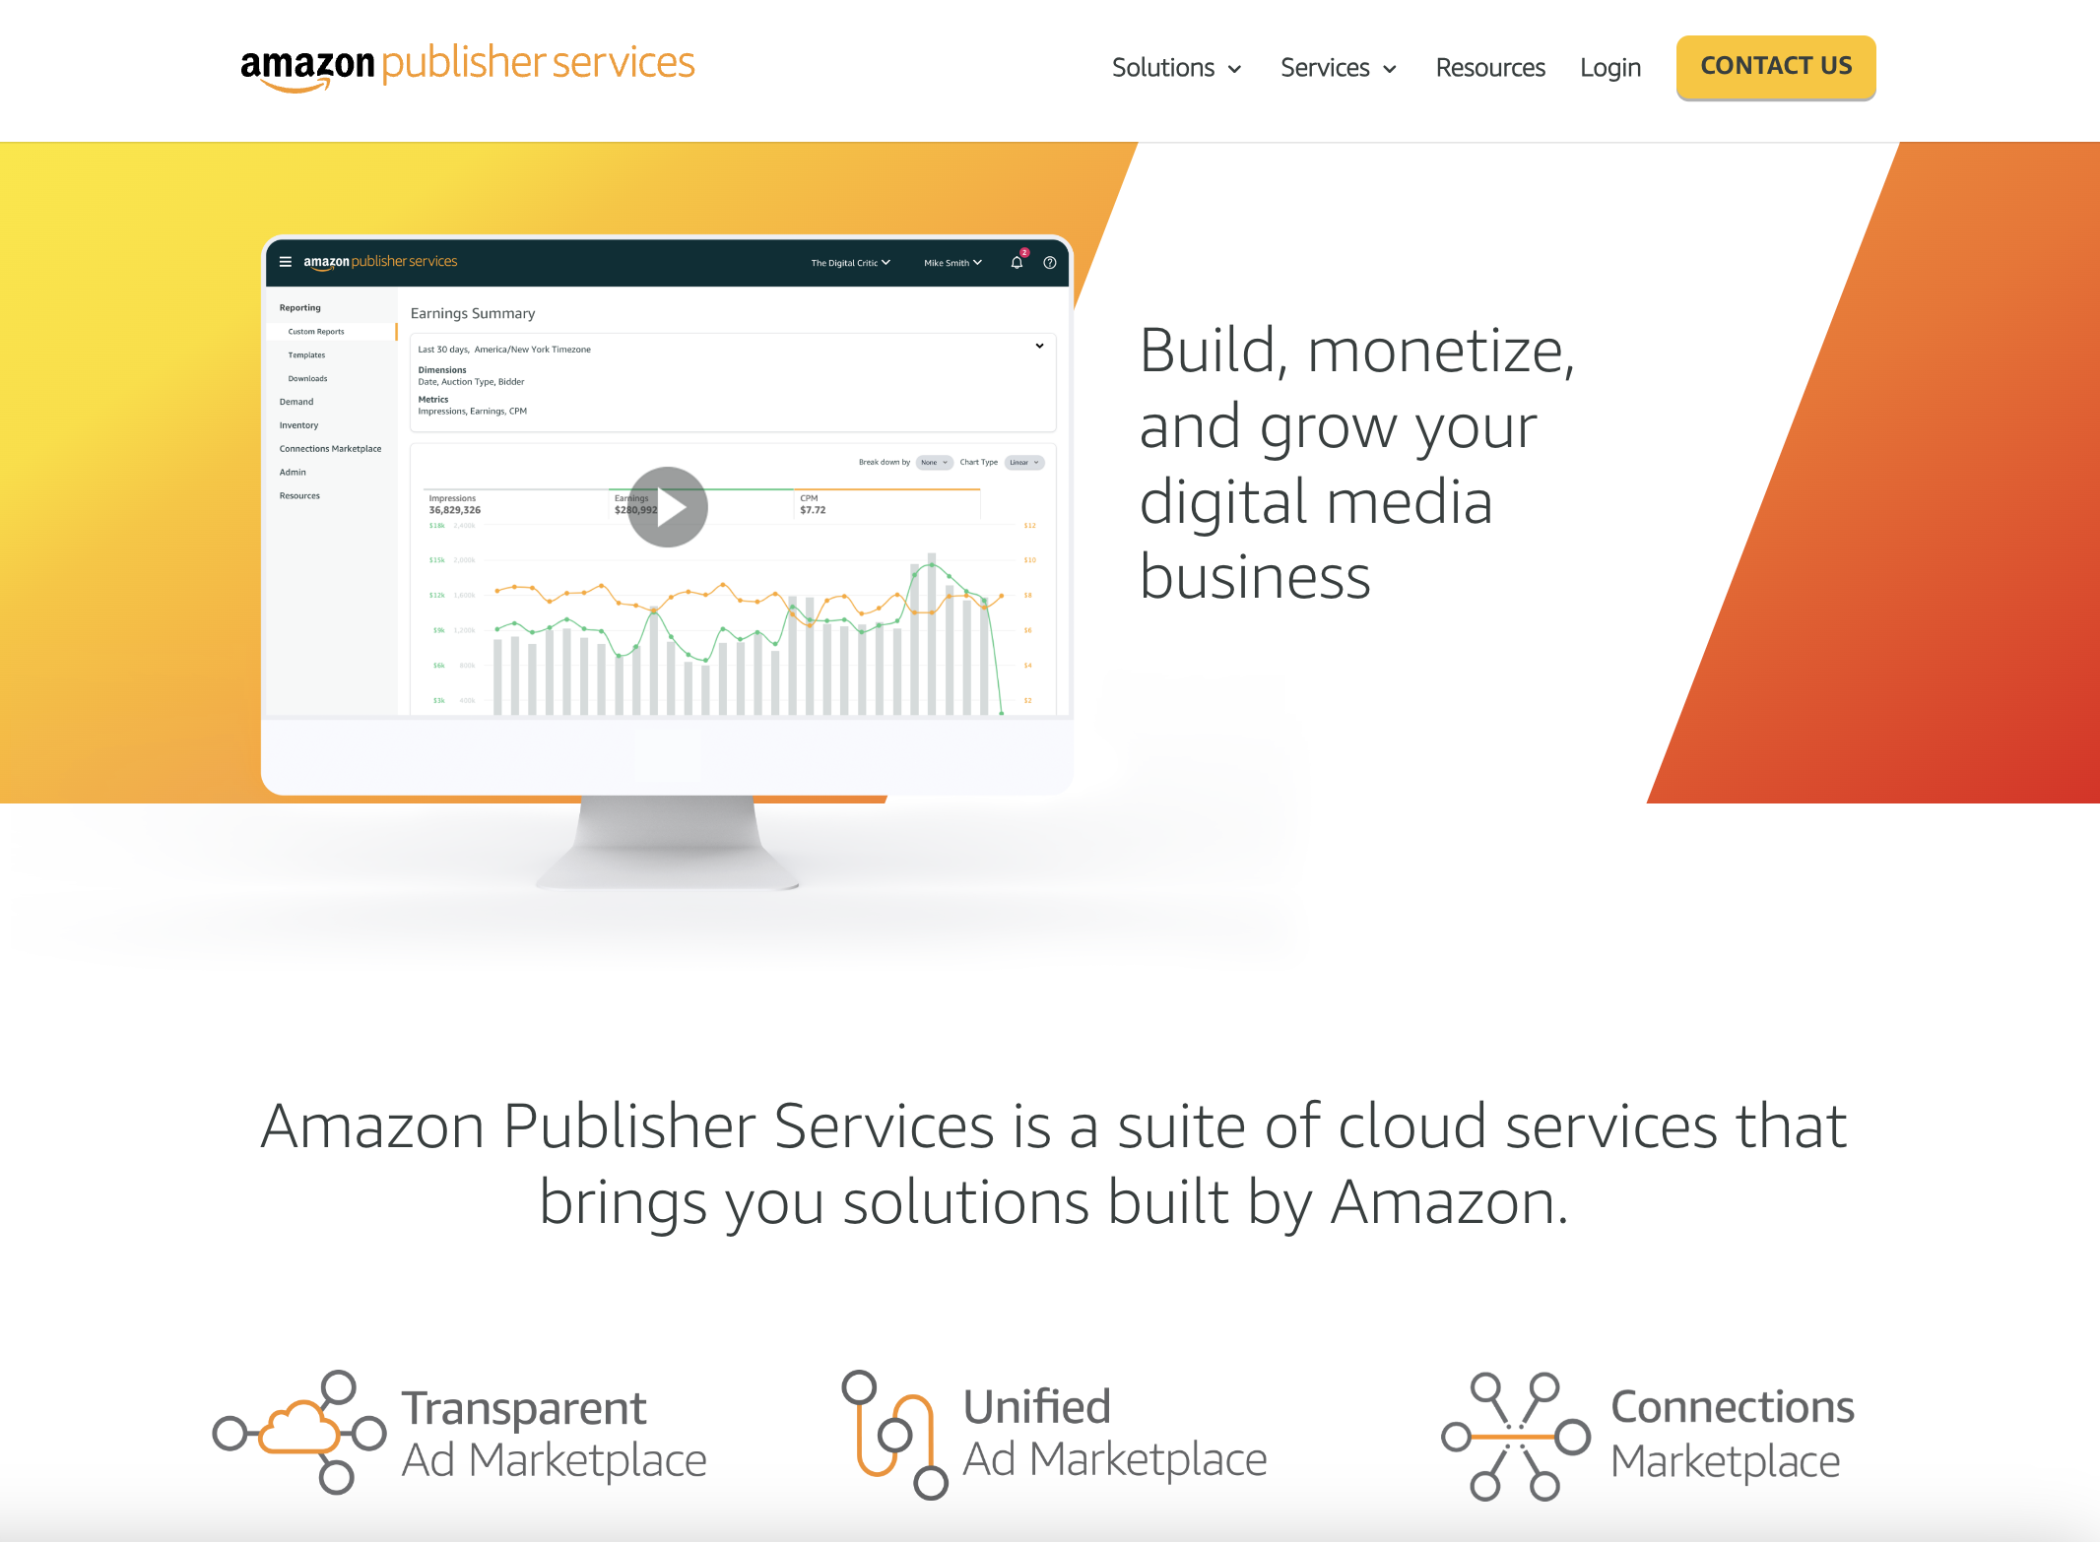Viewport: 2100px width, 1542px height.
Task: Expand the Digital Critic site selector dropdown
Action: tap(844, 261)
